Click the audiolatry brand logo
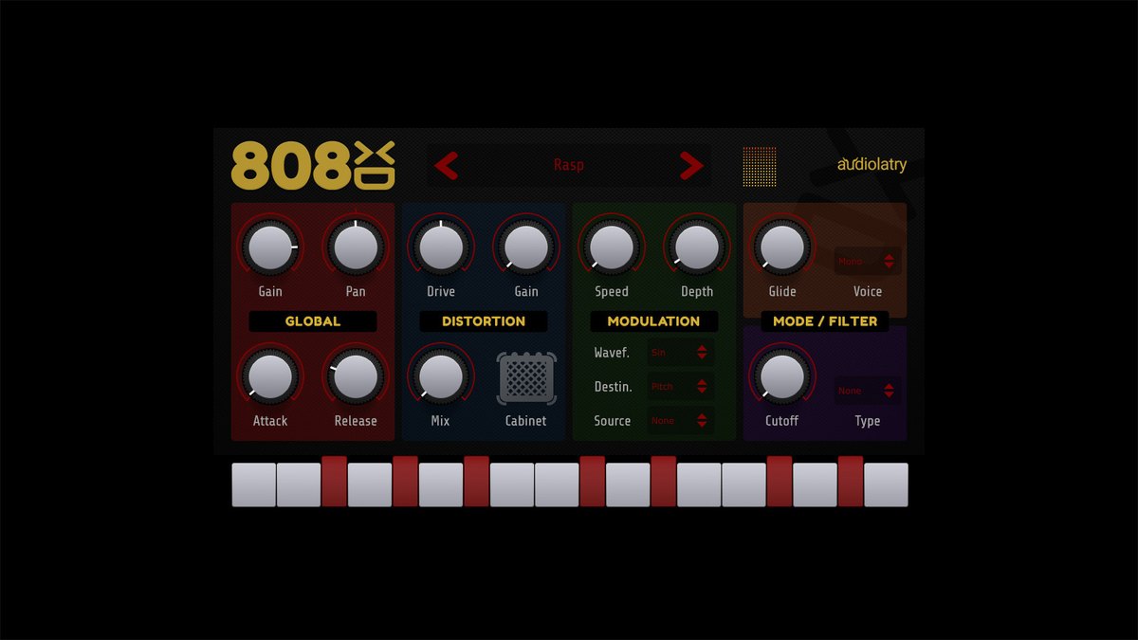This screenshot has width=1138, height=640. coord(872,164)
